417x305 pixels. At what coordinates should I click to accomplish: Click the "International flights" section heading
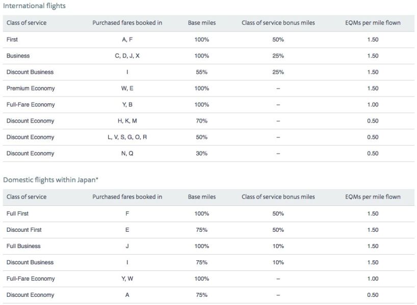[34, 6]
